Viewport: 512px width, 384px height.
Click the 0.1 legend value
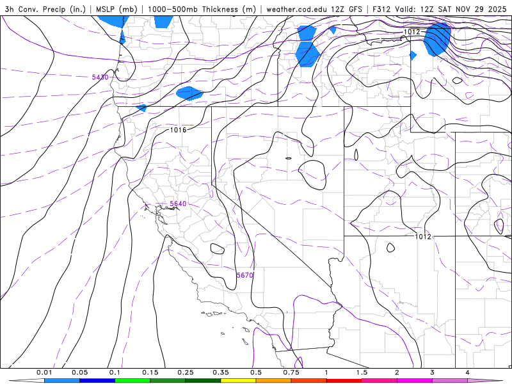115,372
